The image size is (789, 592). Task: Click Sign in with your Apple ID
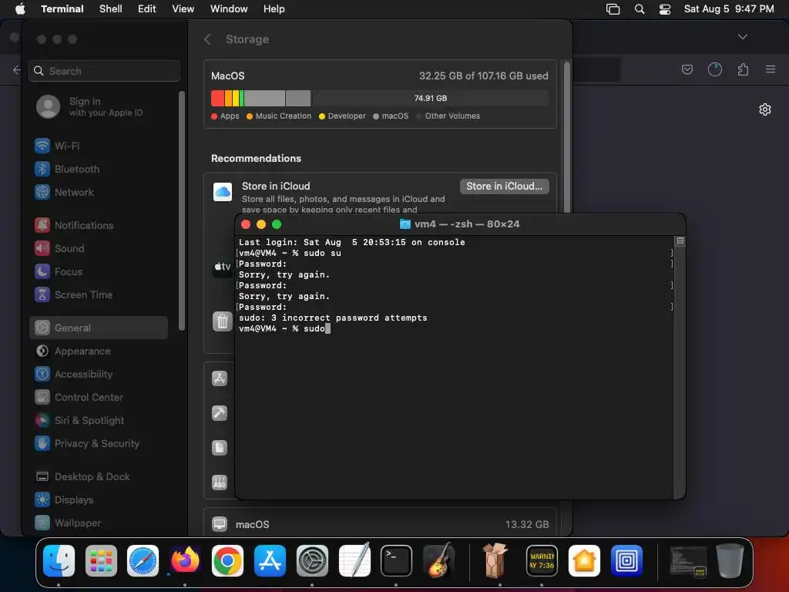pos(89,106)
